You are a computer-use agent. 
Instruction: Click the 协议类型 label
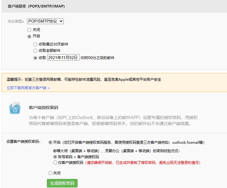coord(16,21)
